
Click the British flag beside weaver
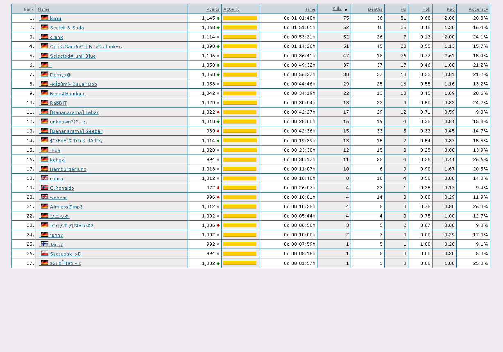pos(45,197)
